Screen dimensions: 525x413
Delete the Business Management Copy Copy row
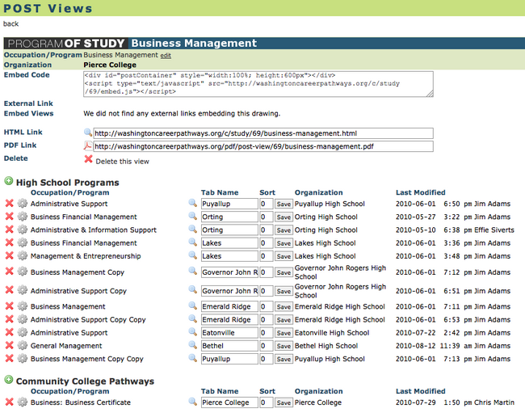tap(10, 358)
